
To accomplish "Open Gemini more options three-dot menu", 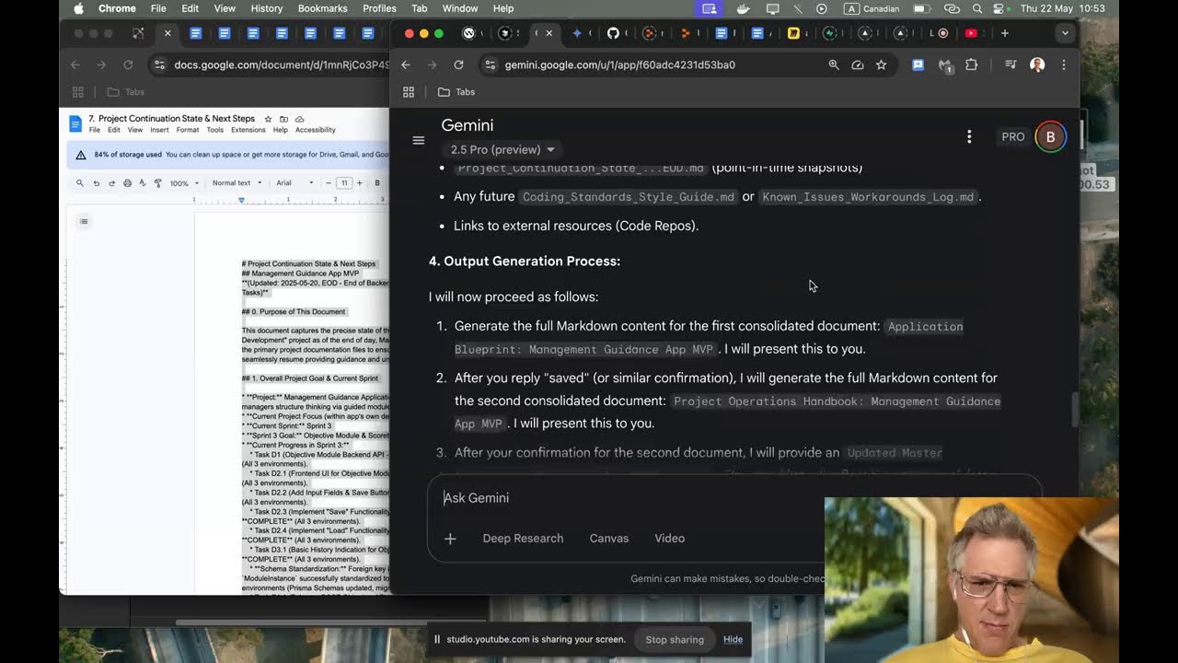I will point(969,137).
